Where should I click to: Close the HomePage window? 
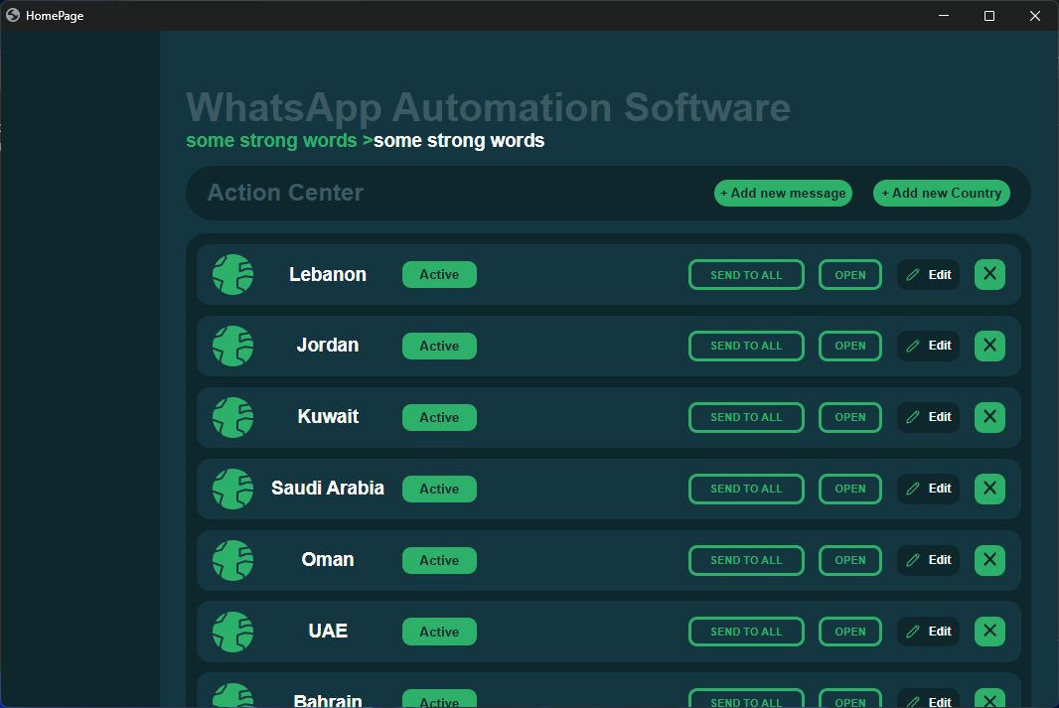pyautogui.click(x=1035, y=16)
